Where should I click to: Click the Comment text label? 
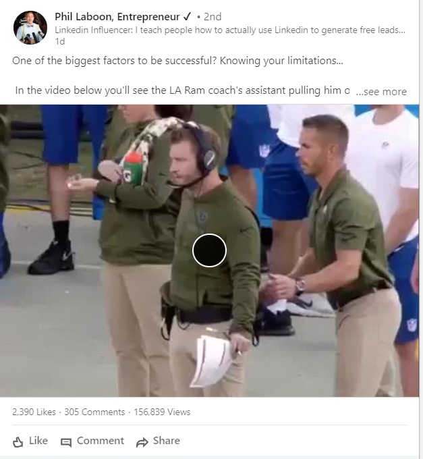pyautogui.click(x=101, y=441)
